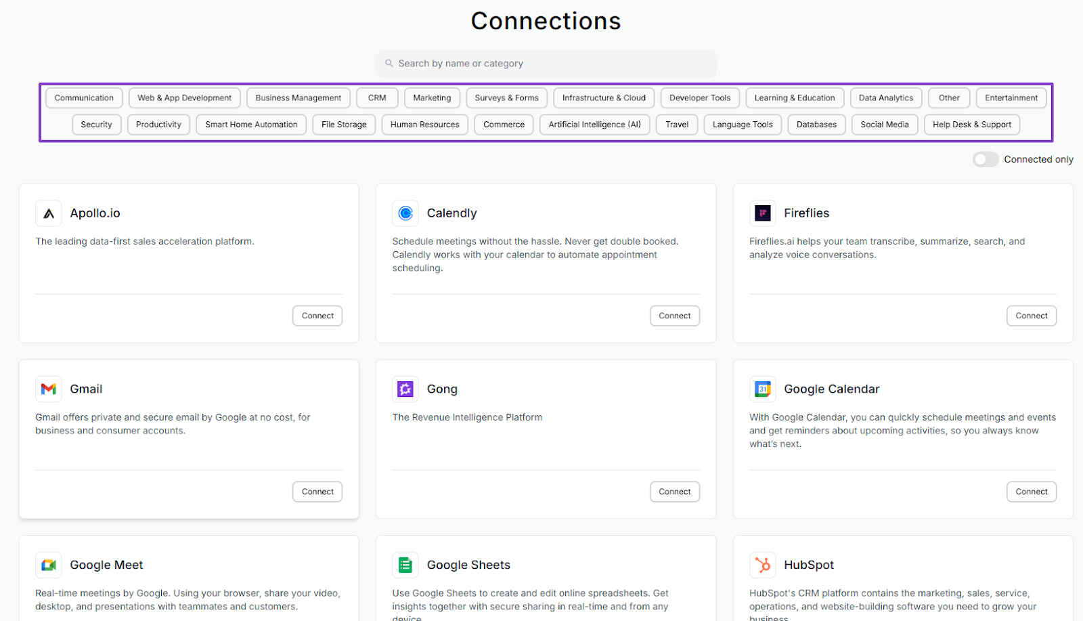Click the Calendly logo icon
Viewport: 1083px width, 621px height.
405,213
